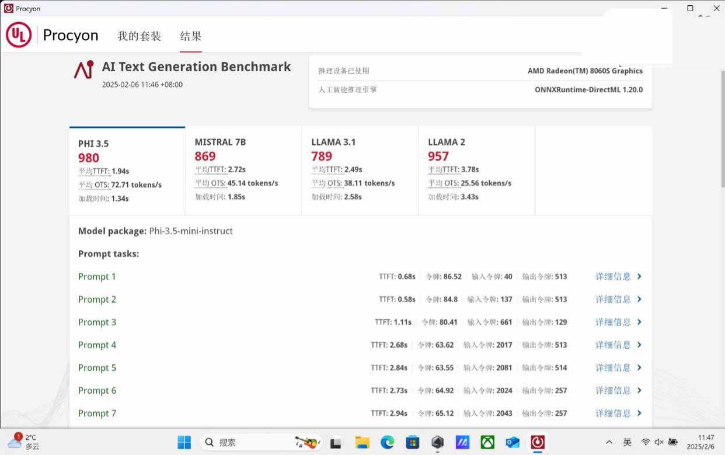Open Xbox app from the taskbar
725x455 pixels.
[x=487, y=442]
